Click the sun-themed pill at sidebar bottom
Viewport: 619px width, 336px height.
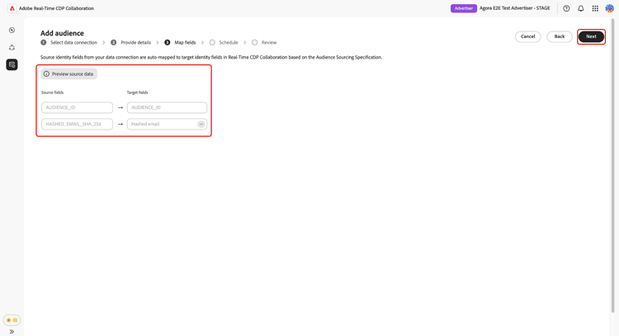[x=12, y=319]
